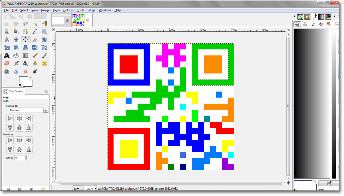344x196 pixels.
Task: Switch to the Wuhan QR code image tab
Action: pos(79,20)
